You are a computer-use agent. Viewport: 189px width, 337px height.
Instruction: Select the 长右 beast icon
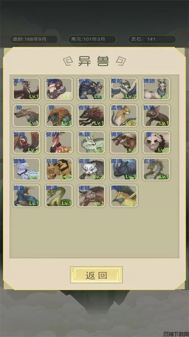91,89
